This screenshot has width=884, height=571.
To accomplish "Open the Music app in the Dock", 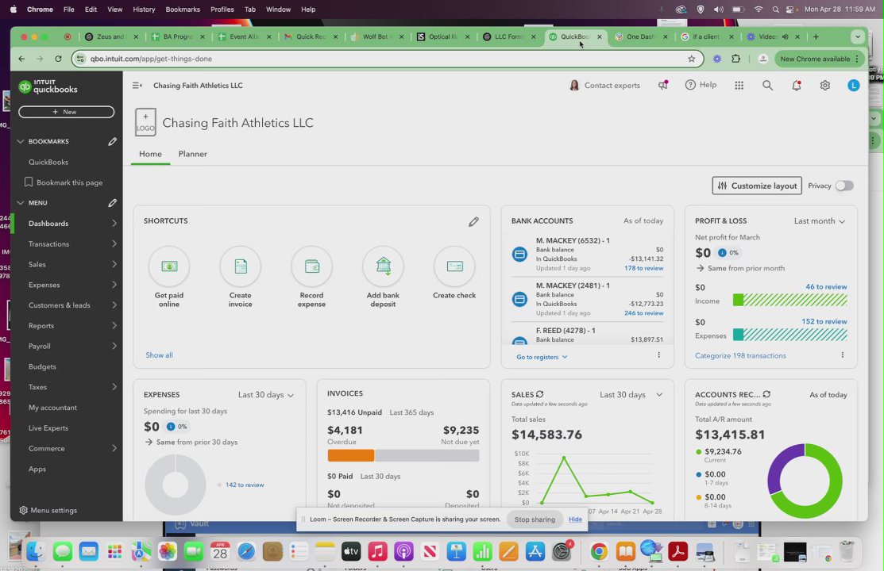I will click(x=377, y=551).
